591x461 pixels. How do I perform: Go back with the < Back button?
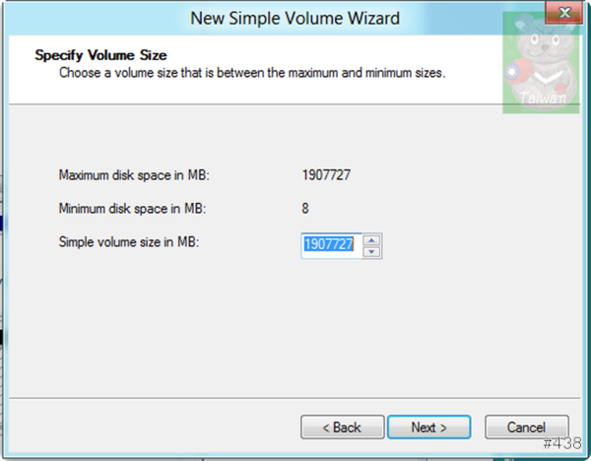(342, 428)
